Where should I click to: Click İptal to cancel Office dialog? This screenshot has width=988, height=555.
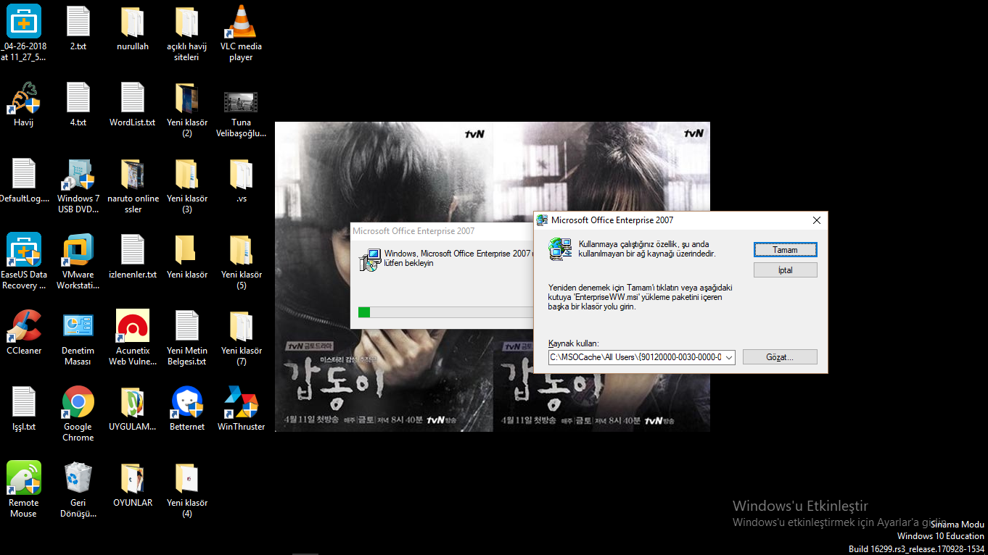point(785,270)
